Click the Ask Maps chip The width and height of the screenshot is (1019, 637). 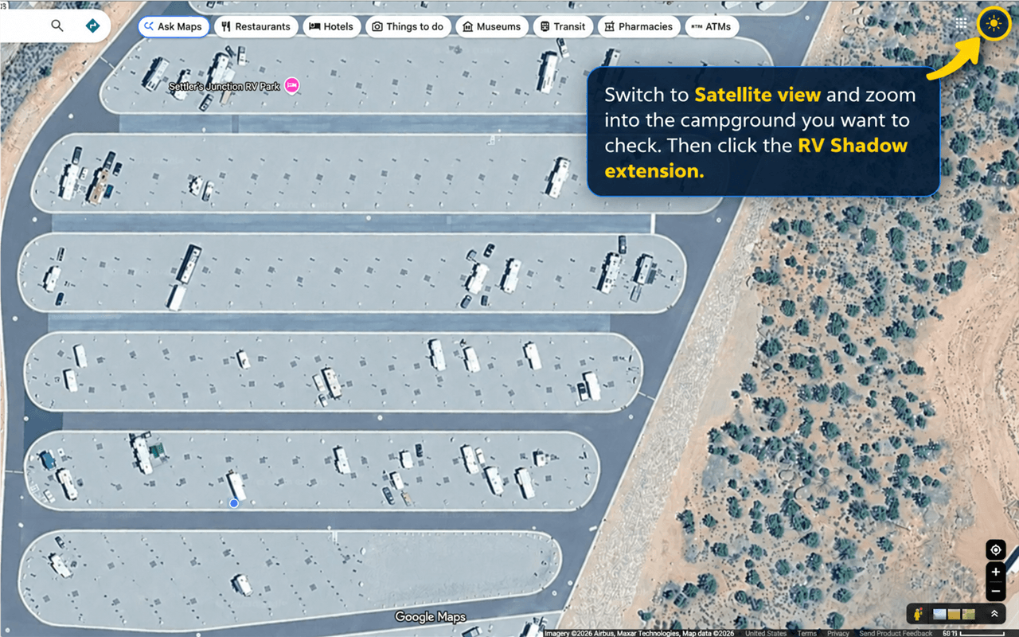tap(174, 26)
